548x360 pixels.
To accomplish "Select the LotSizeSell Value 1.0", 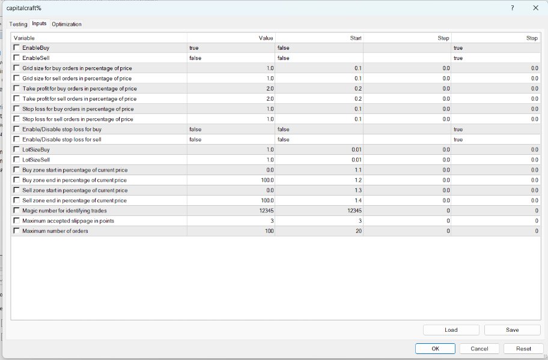I will 231,160.
